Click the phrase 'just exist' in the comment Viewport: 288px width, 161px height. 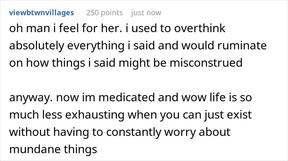pos(228,115)
